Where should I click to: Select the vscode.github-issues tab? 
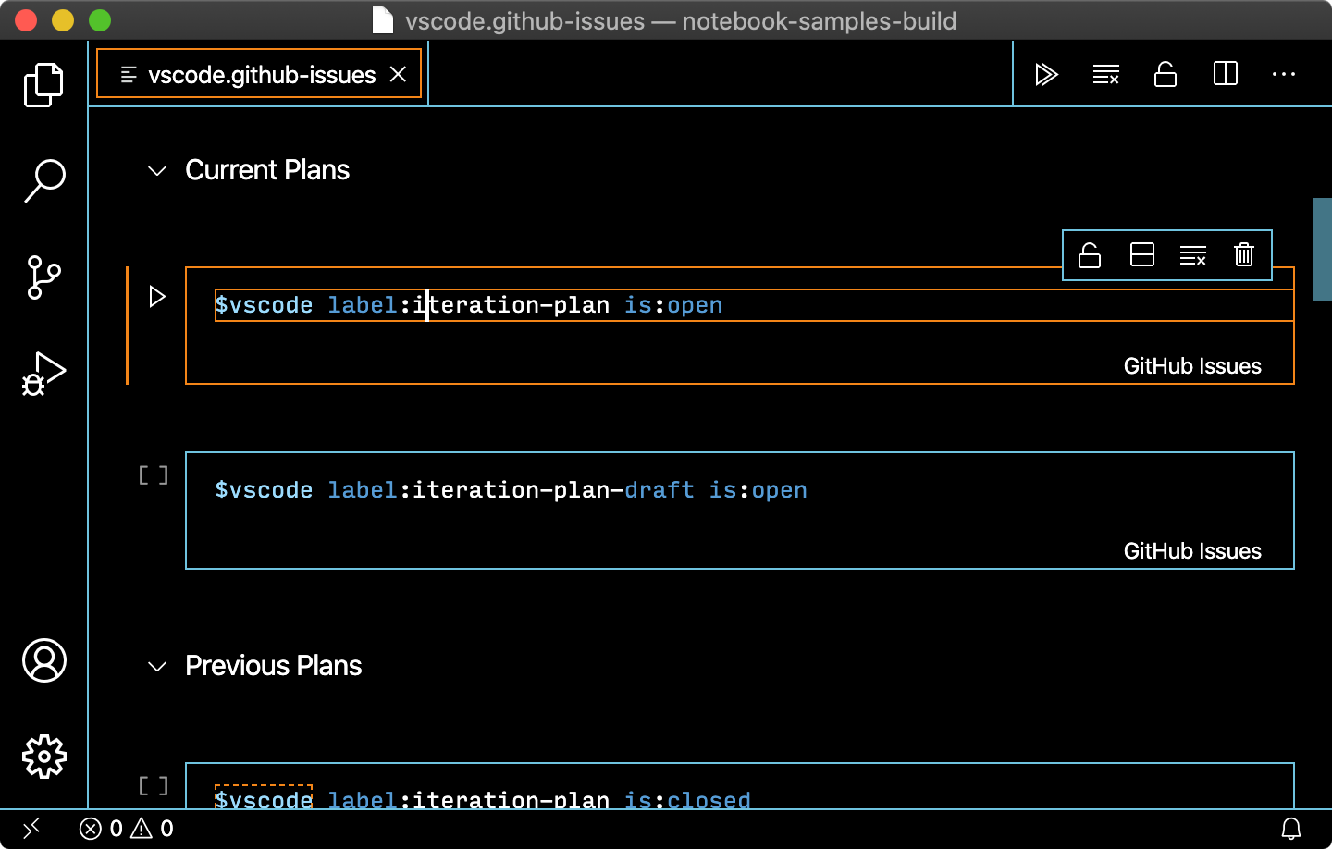point(259,74)
